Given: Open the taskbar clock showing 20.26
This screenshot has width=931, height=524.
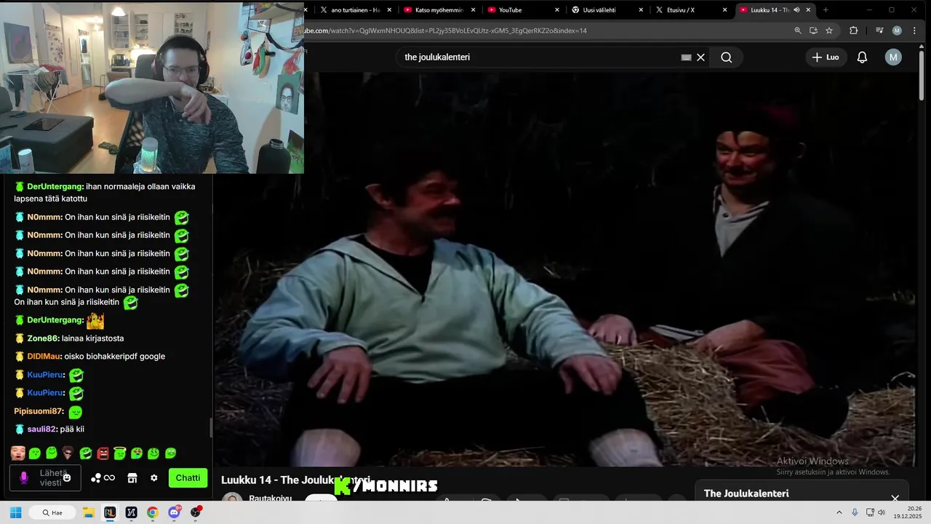Looking at the screenshot, I should 908,512.
